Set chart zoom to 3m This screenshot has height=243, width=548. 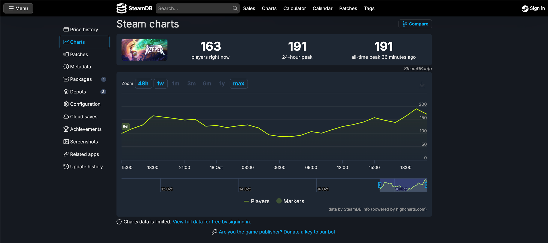[x=191, y=84]
